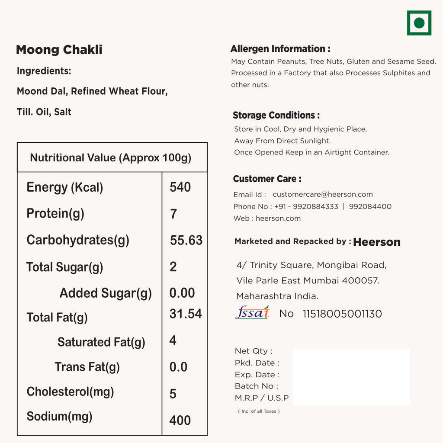Click the customercare@heerson.com email address
Viewport: 443px width, 443px height.
(322, 195)
